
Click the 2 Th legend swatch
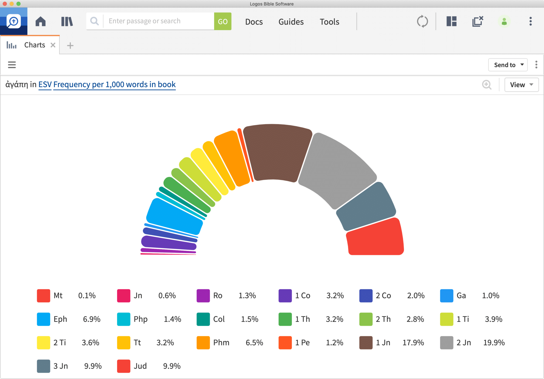pyautogui.click(x=366, y=319)
